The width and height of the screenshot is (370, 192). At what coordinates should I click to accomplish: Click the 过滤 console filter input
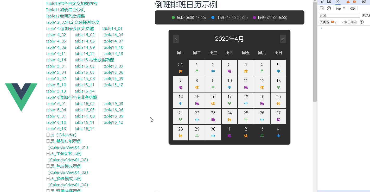(339, 15)
